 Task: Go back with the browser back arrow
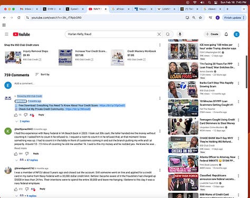pyautogui.click(x=5, y=18)
